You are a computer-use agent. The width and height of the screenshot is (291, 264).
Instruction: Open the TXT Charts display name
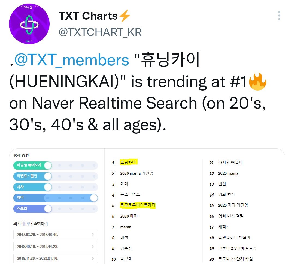88,16
